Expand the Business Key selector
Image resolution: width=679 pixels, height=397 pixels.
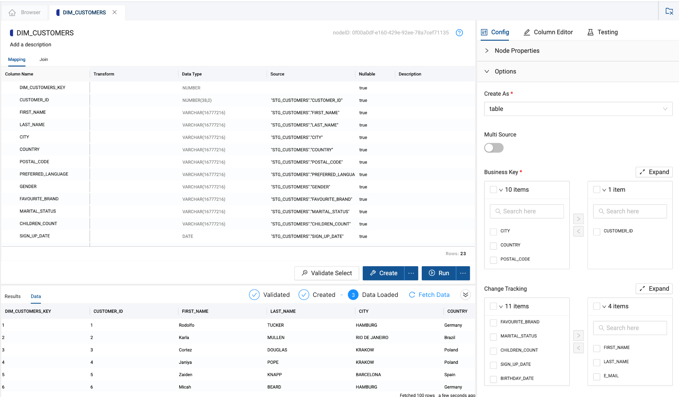click(654, 172)
